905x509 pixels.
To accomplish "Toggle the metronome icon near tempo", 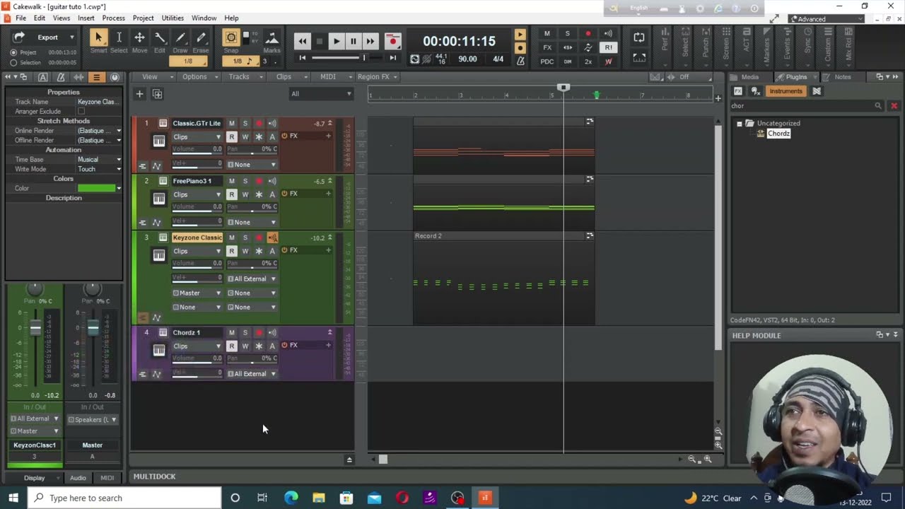I will (x=520, y=61).
